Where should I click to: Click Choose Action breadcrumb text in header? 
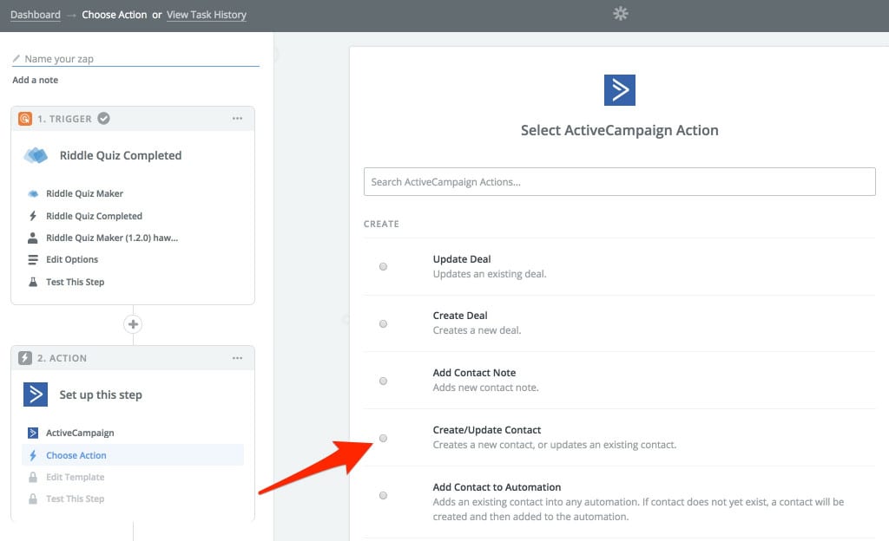pos(115,15)
